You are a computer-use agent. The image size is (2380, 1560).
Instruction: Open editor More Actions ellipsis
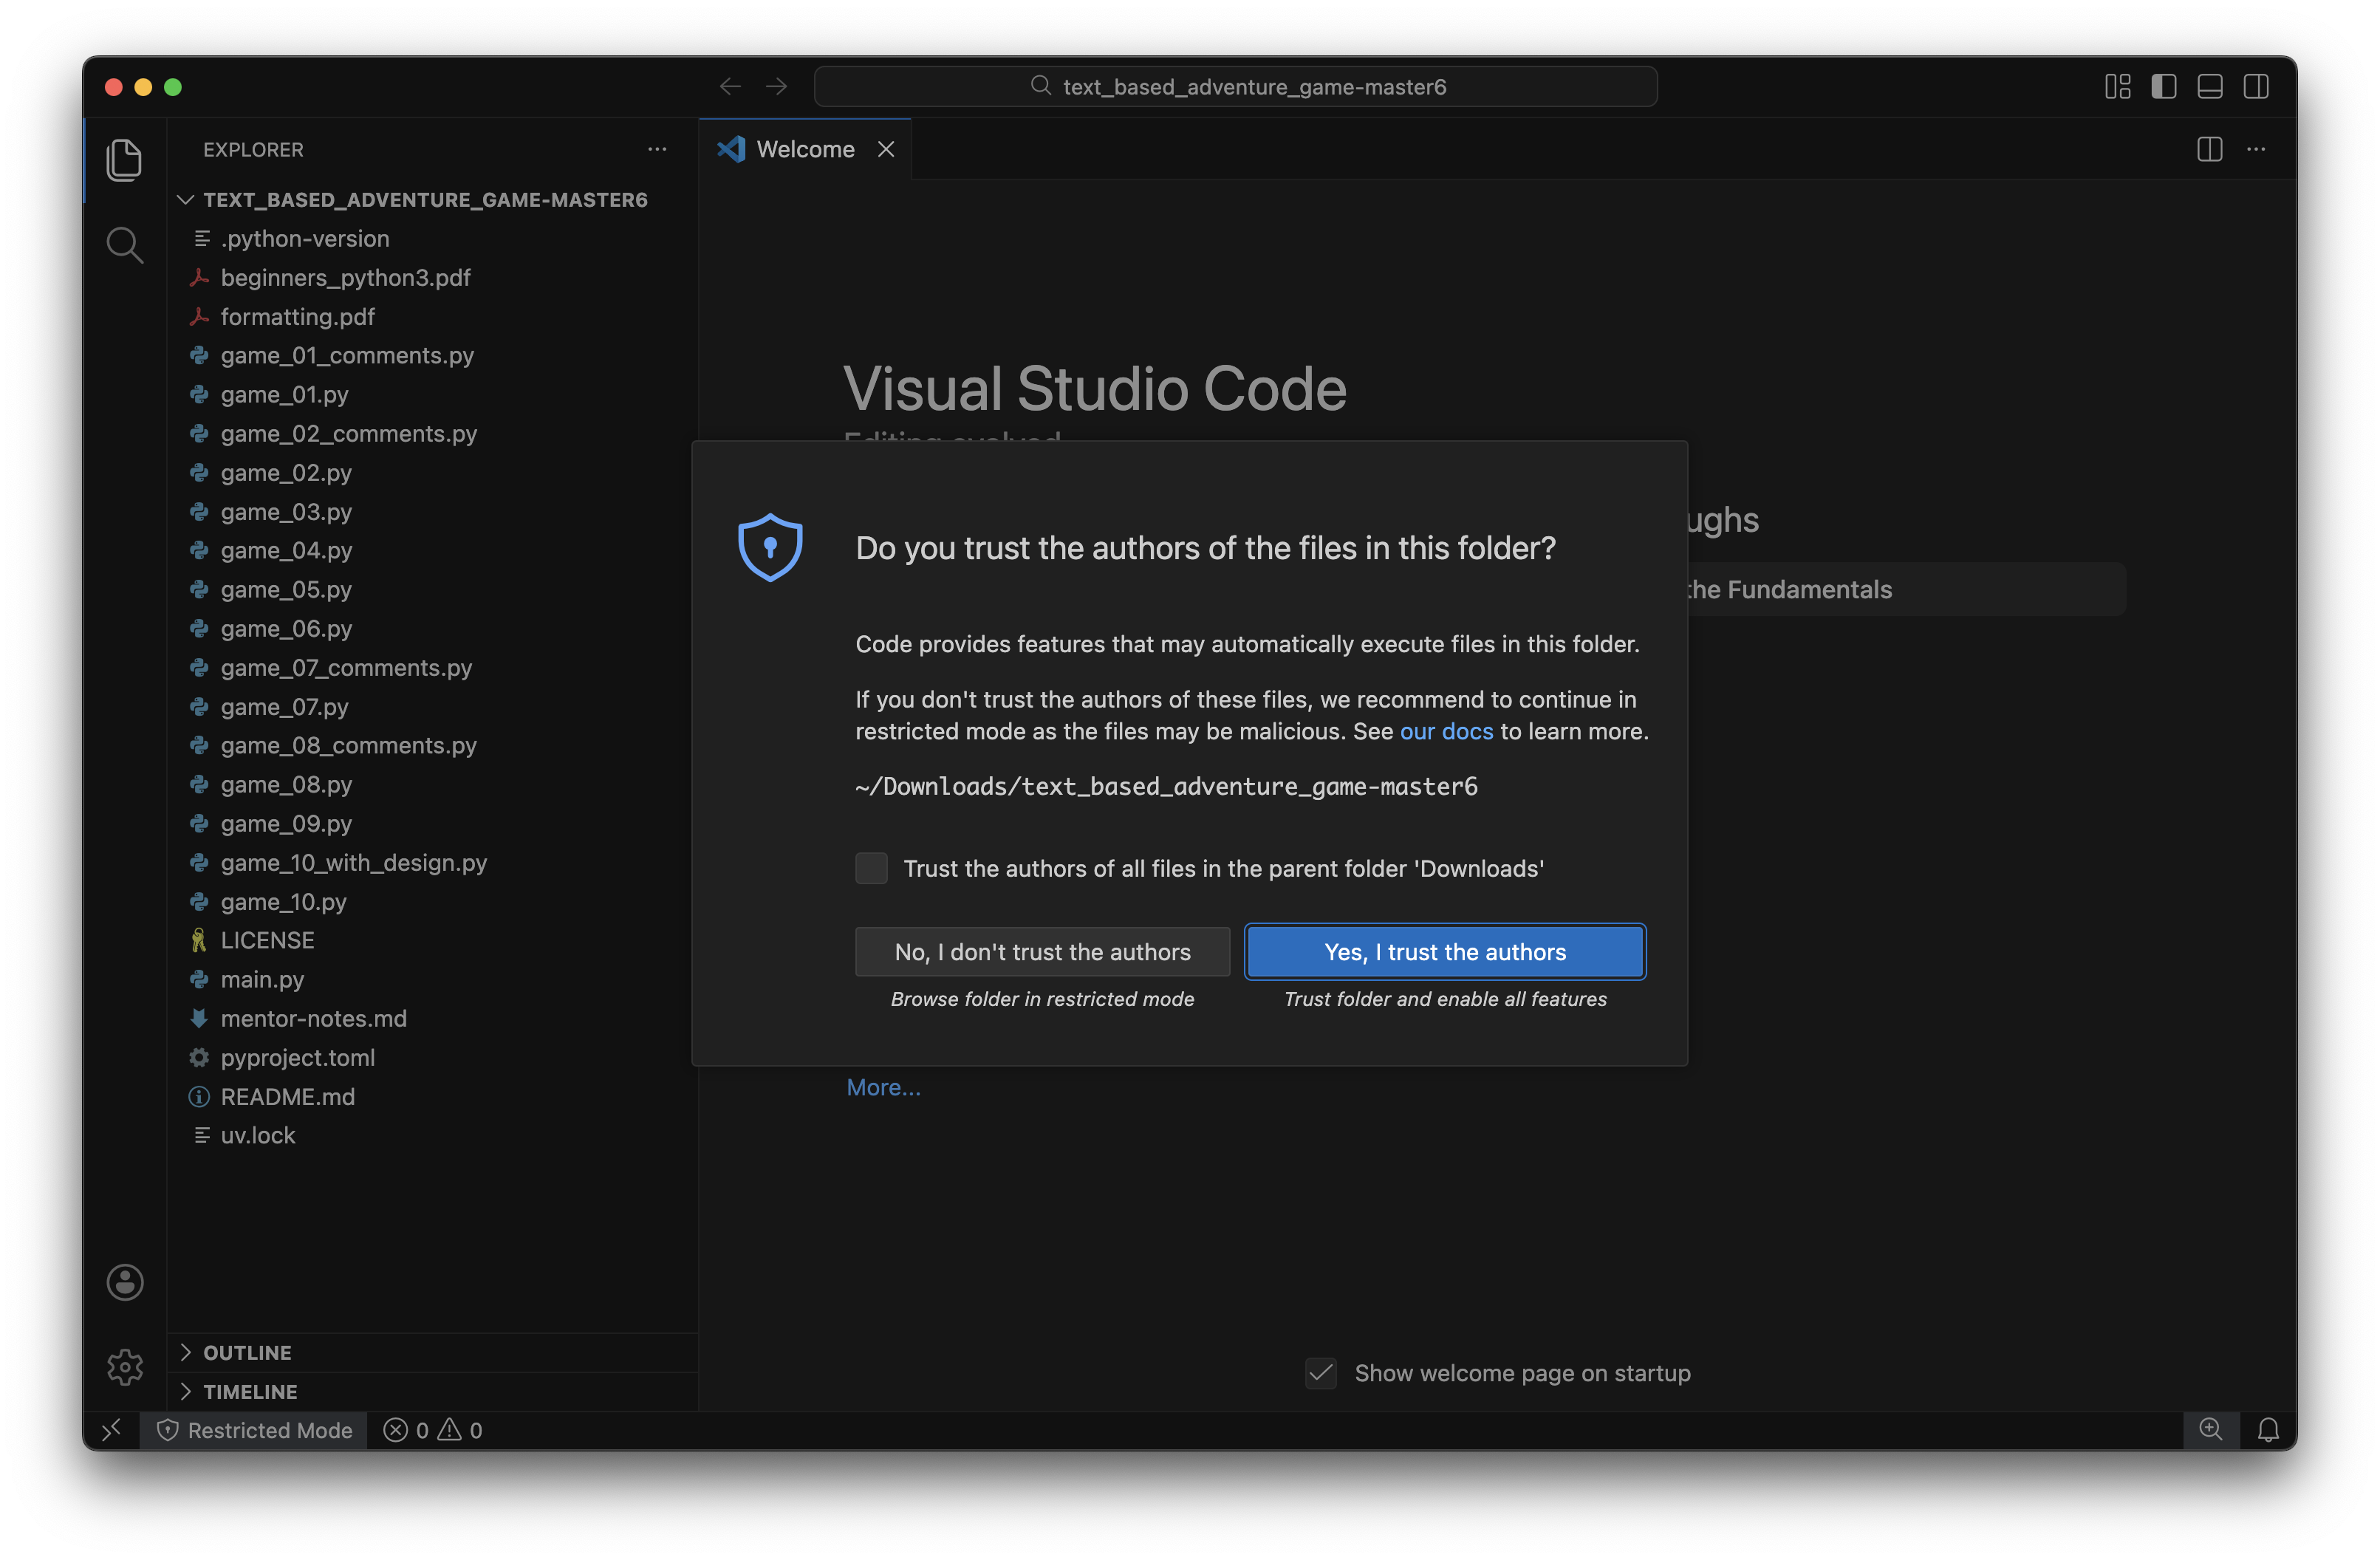click(2256, 149)
